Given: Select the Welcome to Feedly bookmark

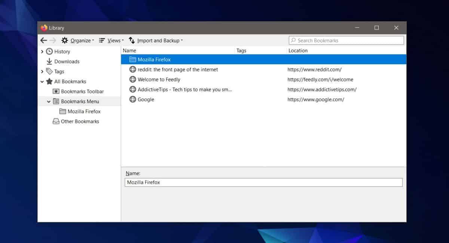Looking at the screenshot, I should click(x=264, y=80).
